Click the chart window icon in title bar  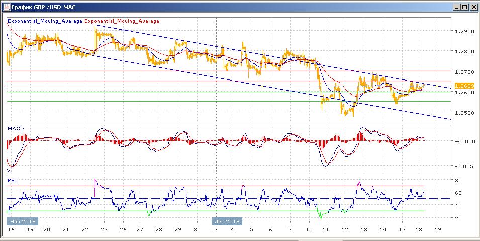(6, 7)
